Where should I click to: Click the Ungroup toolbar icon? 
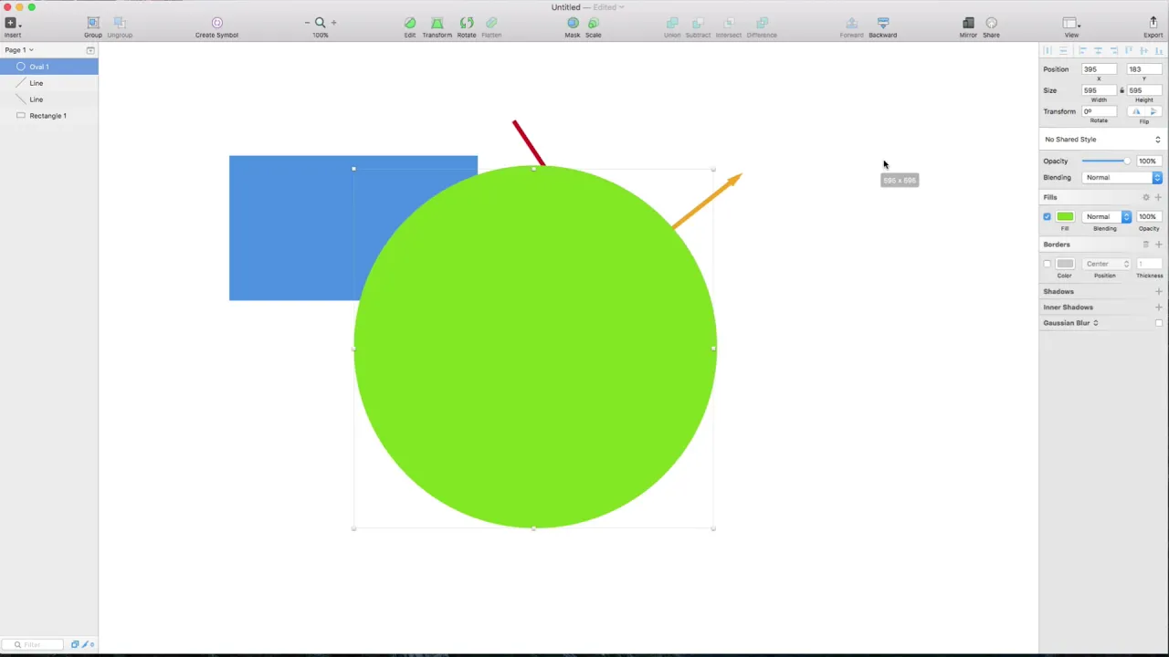tap(120, 23)
